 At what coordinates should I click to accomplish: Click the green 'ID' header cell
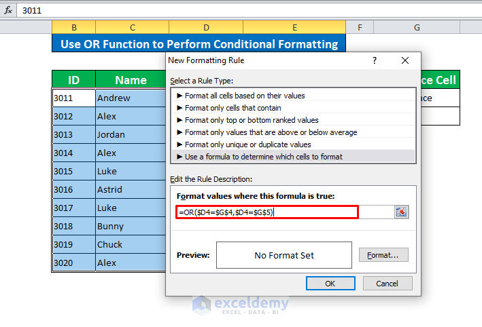(73, 80)
